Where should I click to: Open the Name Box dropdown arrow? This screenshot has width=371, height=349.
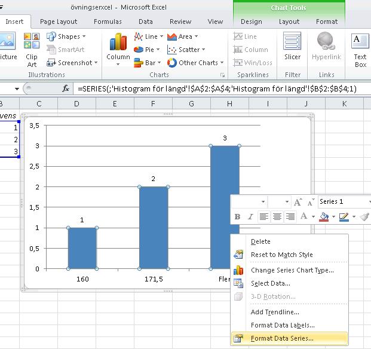(17, 89)
